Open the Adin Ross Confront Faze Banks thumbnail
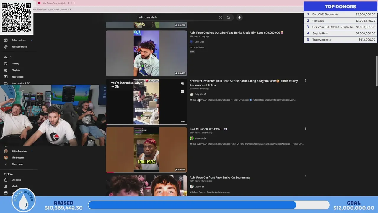Screen dimensions: 378x213 tap(146, 185)
